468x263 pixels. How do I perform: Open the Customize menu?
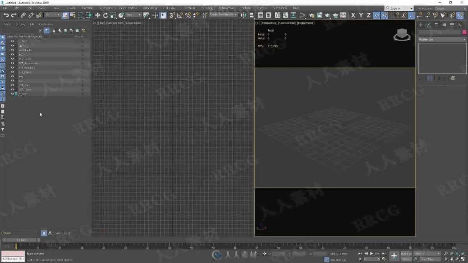coord(188,8)
